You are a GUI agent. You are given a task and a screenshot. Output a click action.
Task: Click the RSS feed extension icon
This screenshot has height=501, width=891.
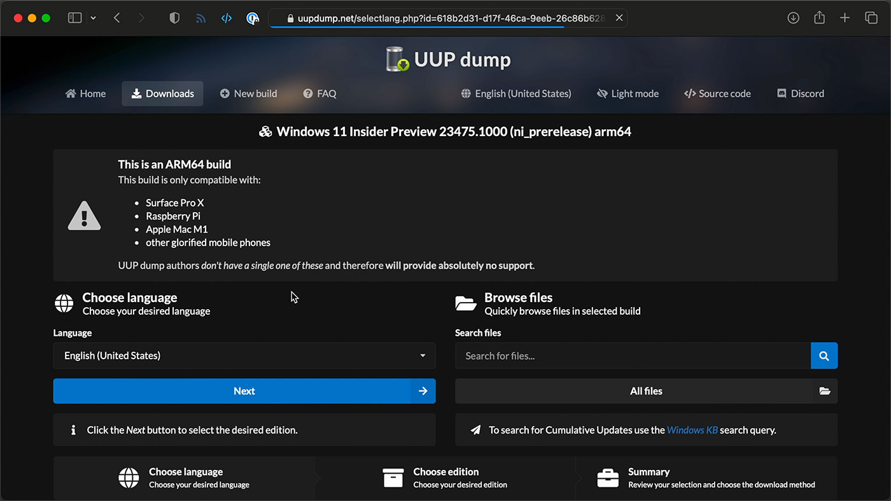pyautogui.click(x=200, y=18)
